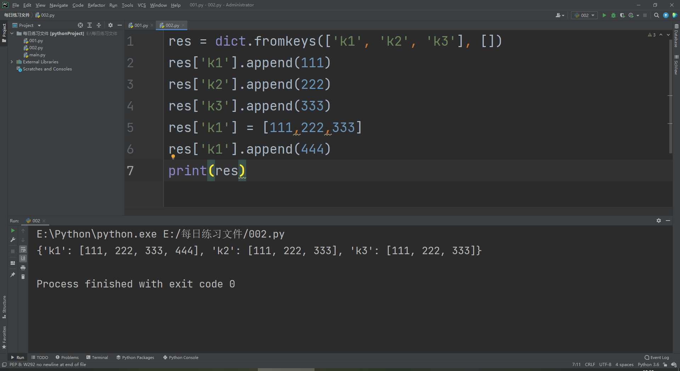Open the SciView side panel
This screenshot has width=680, height=371.
676,65
